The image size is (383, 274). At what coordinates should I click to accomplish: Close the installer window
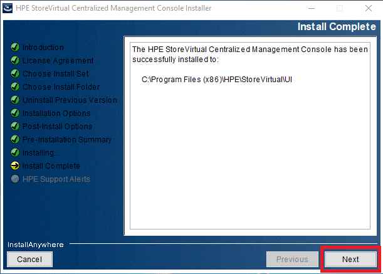click(x=369, y=8)
